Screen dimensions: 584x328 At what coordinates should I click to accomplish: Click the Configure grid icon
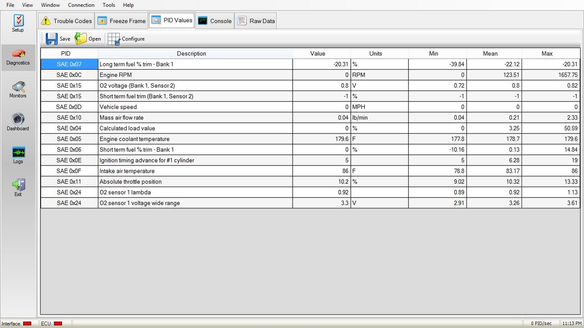click(x=114, y=39)
